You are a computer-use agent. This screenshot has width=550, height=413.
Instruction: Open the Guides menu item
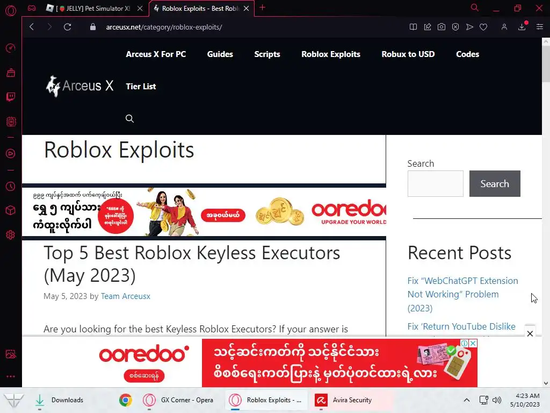pos(220,54)
